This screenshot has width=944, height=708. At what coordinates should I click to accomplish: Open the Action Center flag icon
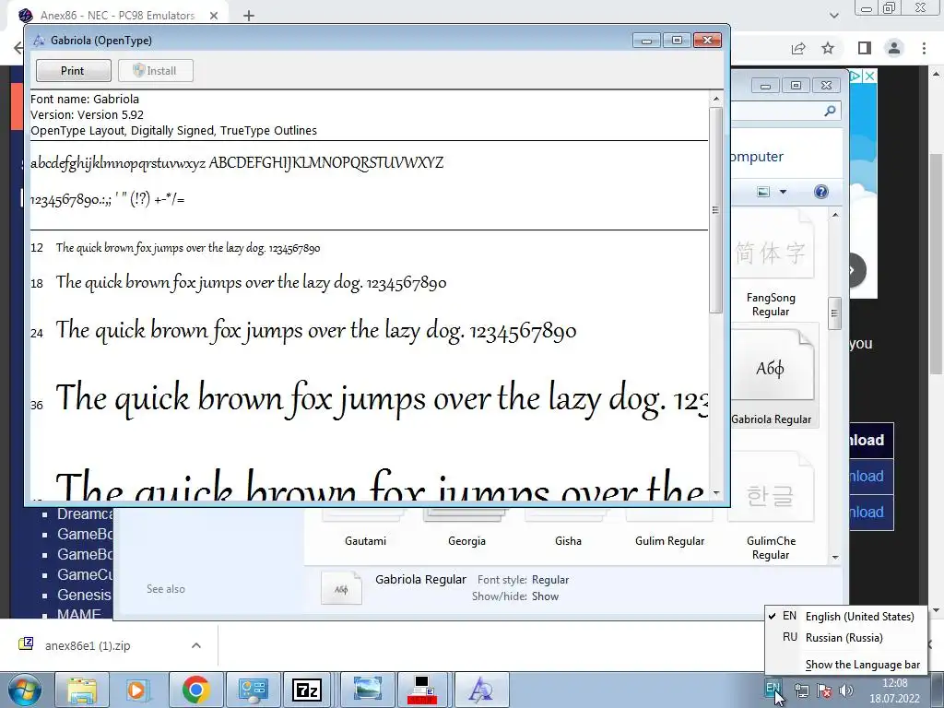point(824,691)
